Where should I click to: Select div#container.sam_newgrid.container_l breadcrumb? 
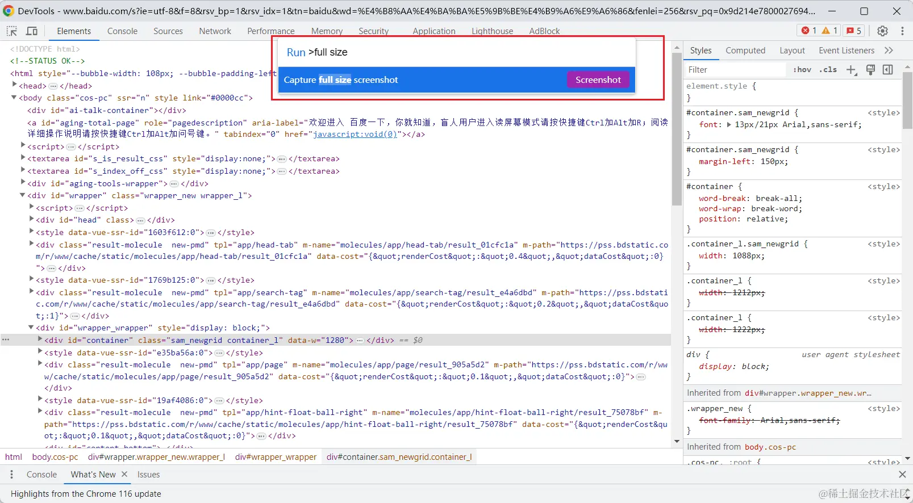click(x=399, y=457)
